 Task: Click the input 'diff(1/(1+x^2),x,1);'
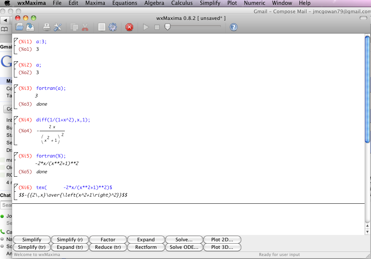tap(63, 120)
